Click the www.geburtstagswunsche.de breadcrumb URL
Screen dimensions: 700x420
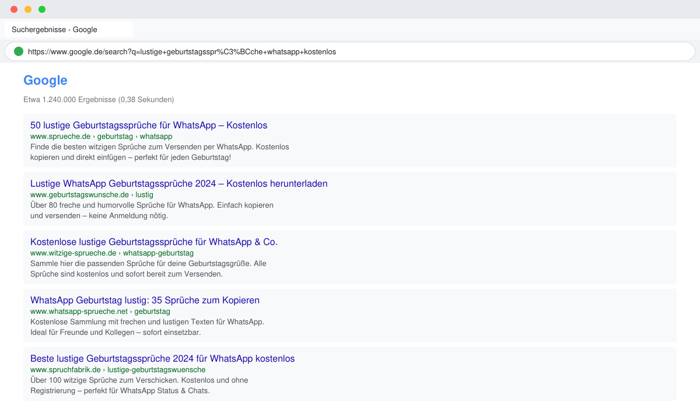[92, 195]
